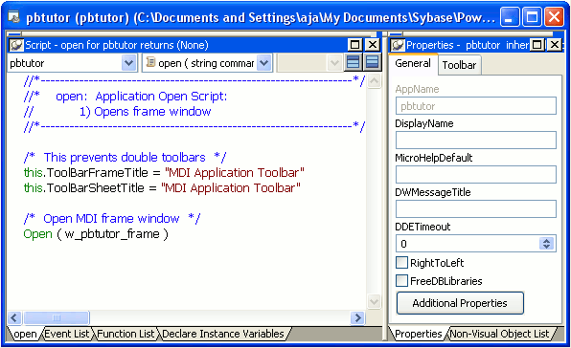571x348 pixels.
Task: Click into the DWMessageTitle field
Action: tap(476, 208)
